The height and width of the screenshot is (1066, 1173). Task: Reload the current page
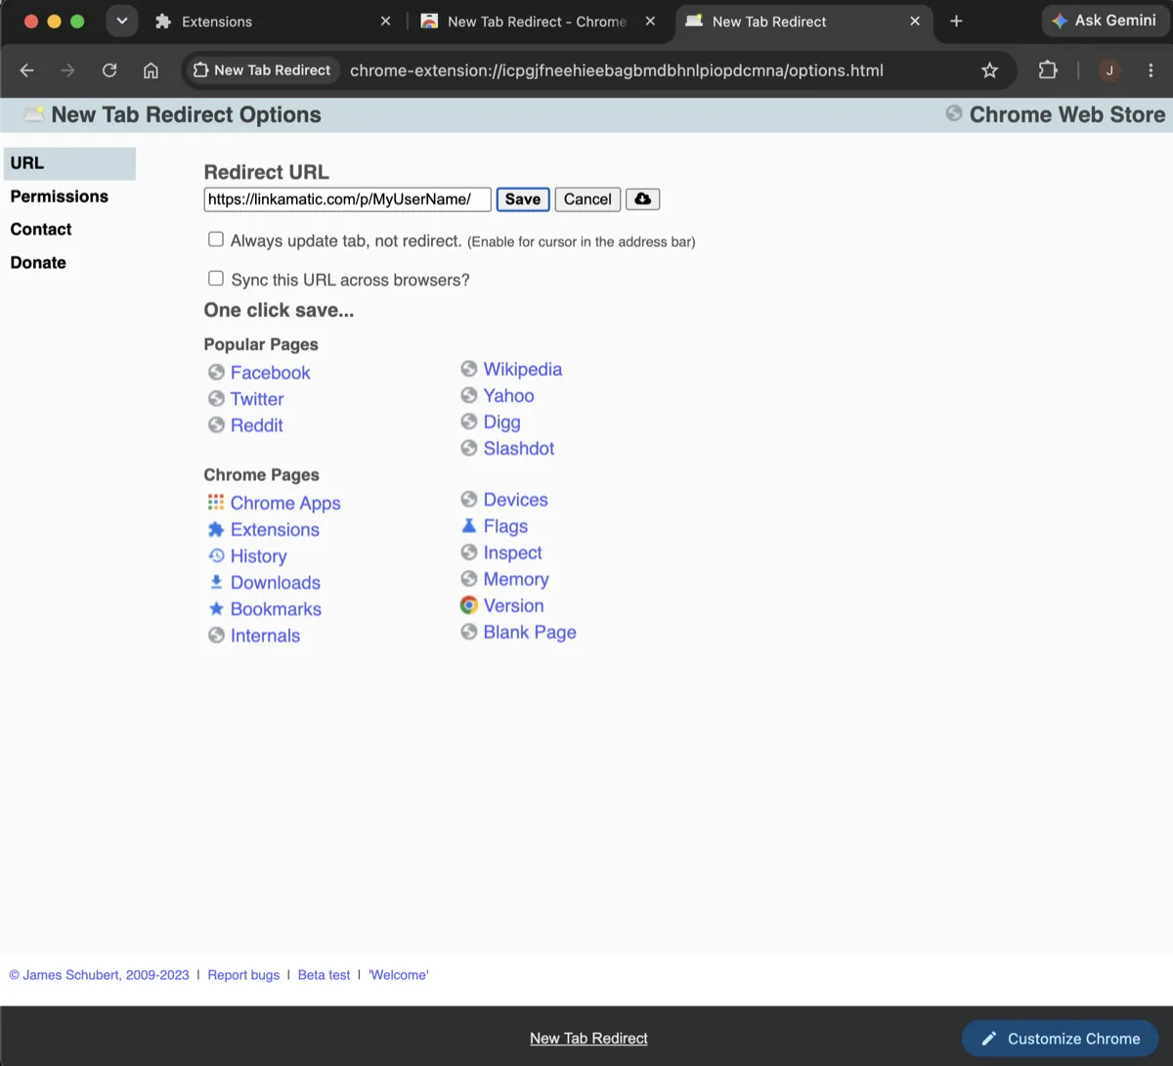109,70
